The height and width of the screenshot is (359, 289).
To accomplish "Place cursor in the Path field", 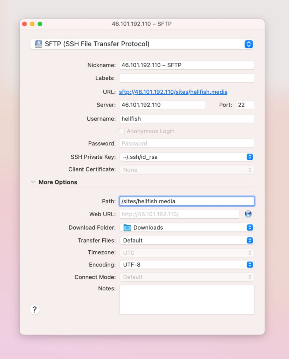I will point(187,201).
